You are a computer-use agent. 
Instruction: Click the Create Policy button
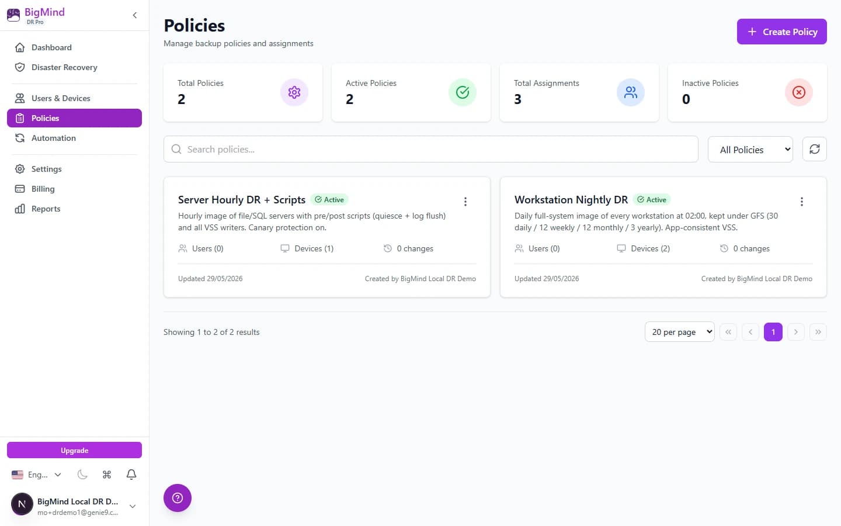781,32
